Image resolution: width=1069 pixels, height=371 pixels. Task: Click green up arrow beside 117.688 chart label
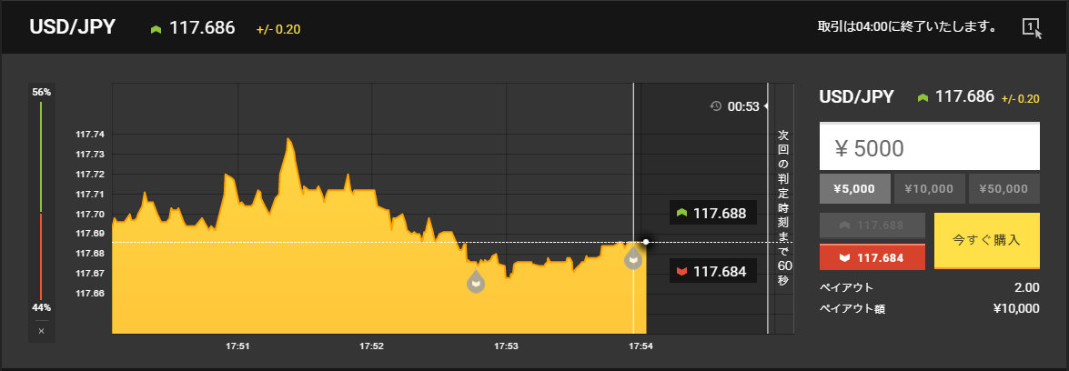click(x=681, y=213)
